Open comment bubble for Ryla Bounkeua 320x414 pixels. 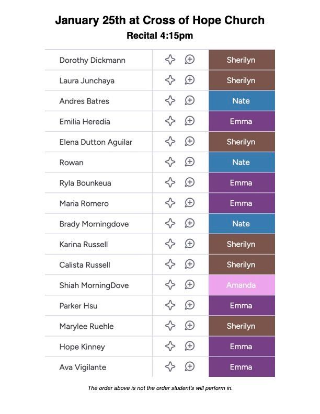click(x=190, y=182)
